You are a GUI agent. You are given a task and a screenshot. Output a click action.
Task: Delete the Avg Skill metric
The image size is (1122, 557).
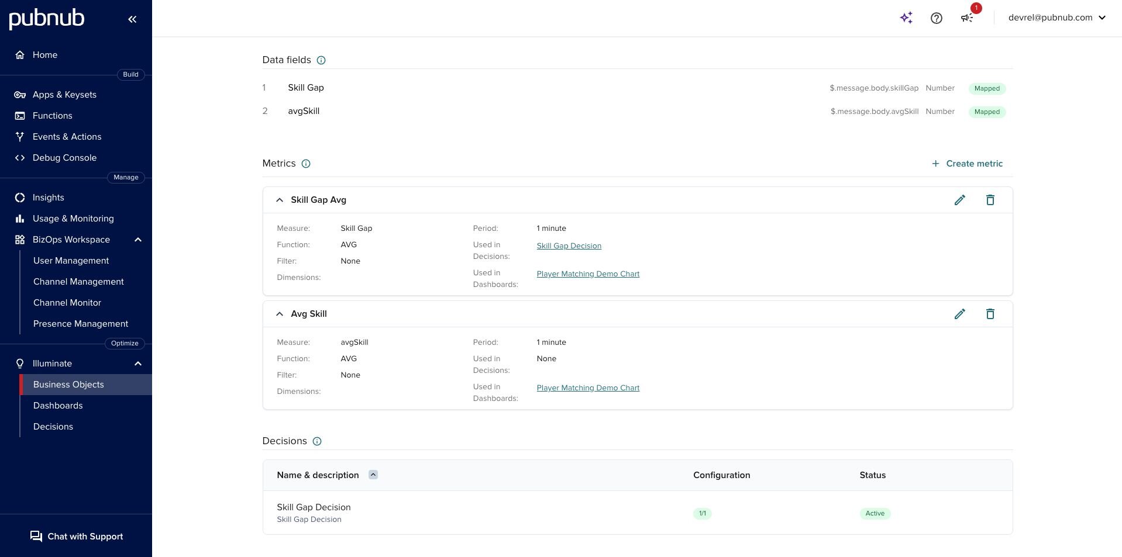click(x=990, y=314)
